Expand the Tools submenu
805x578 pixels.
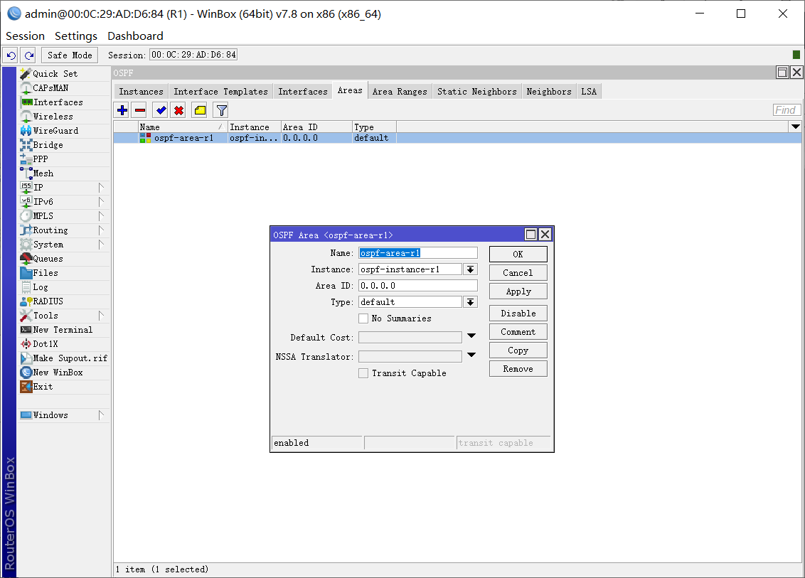pos(64,316)
